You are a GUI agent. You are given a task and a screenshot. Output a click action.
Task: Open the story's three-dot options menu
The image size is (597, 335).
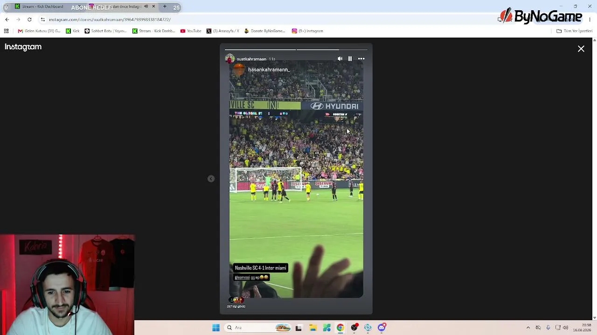[x=361, y=59]
